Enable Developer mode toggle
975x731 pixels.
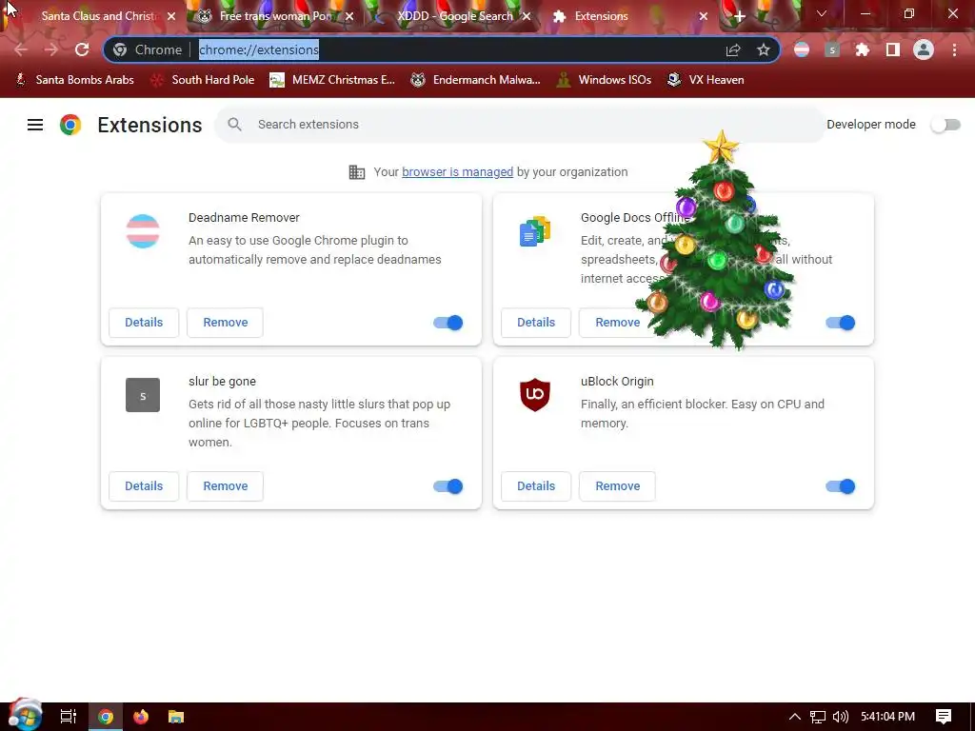click(945, 125)
